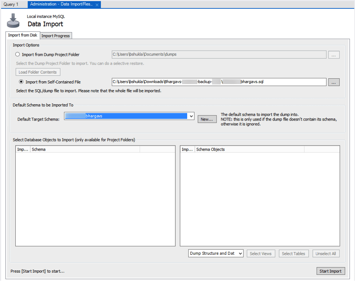Click the Data Import disk icon
Screen dimensions: 355x281
point(14,21)
